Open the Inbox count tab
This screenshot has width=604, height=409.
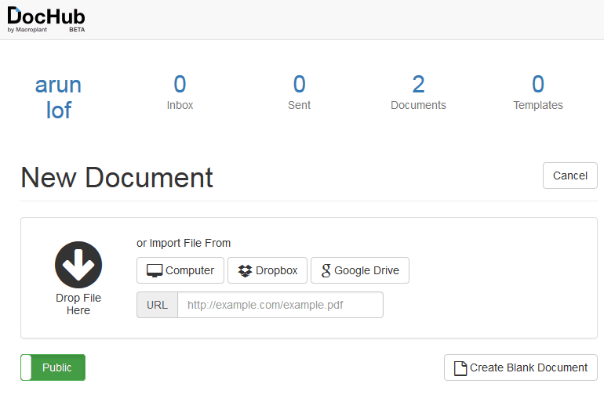(180, 92)
